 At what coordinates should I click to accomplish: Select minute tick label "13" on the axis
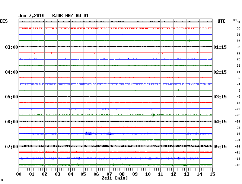point(187,174)
